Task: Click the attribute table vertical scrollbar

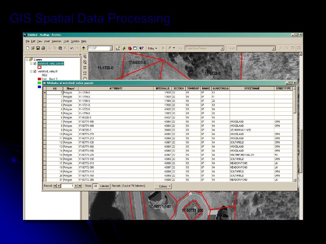Action: tap(295, 134)
